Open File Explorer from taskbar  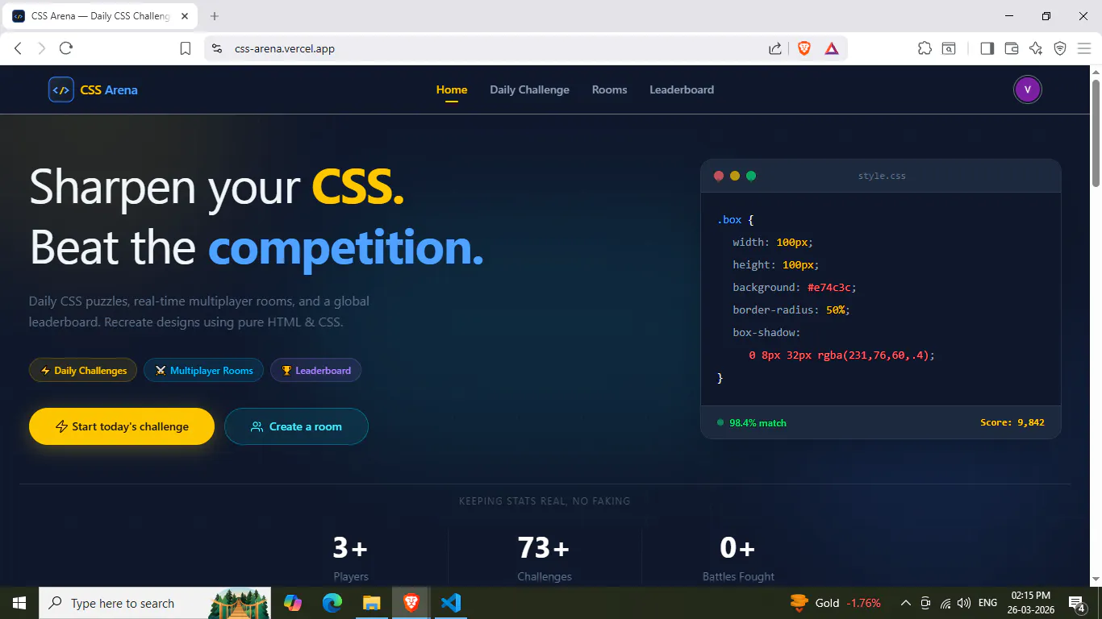click(x=371, y=603)
